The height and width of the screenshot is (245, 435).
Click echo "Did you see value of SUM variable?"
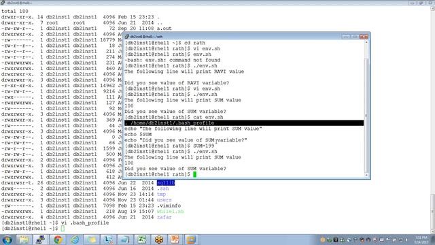pos(186,140)
